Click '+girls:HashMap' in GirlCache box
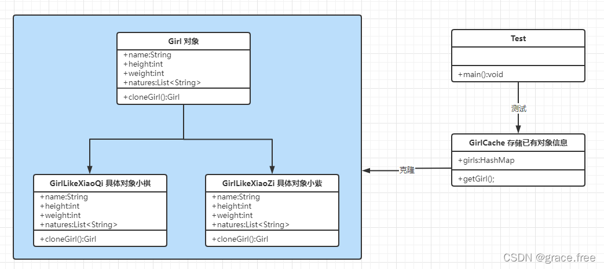 [x=486, y=161]
